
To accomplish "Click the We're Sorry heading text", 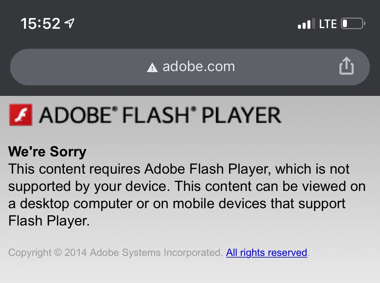I will (x=47, y=152).
